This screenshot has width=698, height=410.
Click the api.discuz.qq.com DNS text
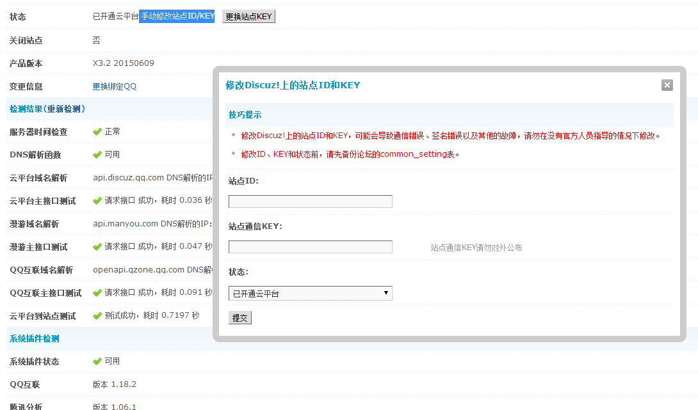pyautogui.click(x=152, y=178)
